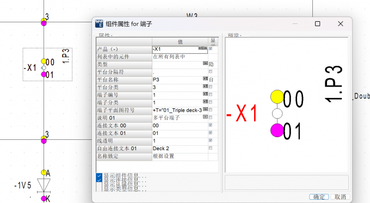Click the icon button in the 平台名称 row
This screenshot has width=370, height=203.
coord(205,78)
